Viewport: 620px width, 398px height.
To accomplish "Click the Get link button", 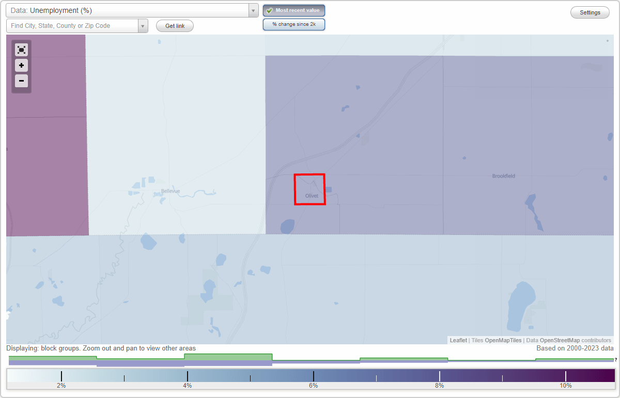I will coord(175,26).
